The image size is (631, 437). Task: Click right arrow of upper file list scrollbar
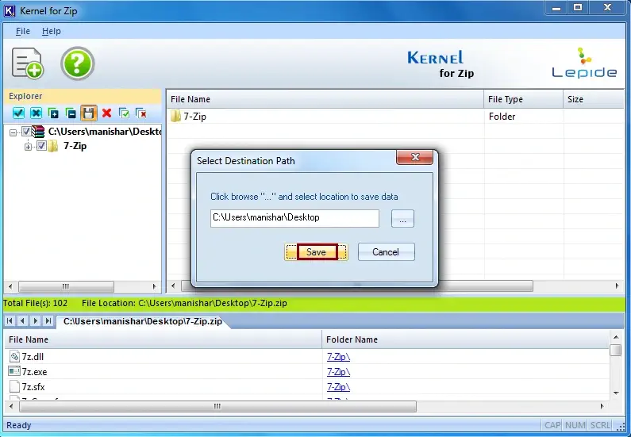tap(618, 286)
